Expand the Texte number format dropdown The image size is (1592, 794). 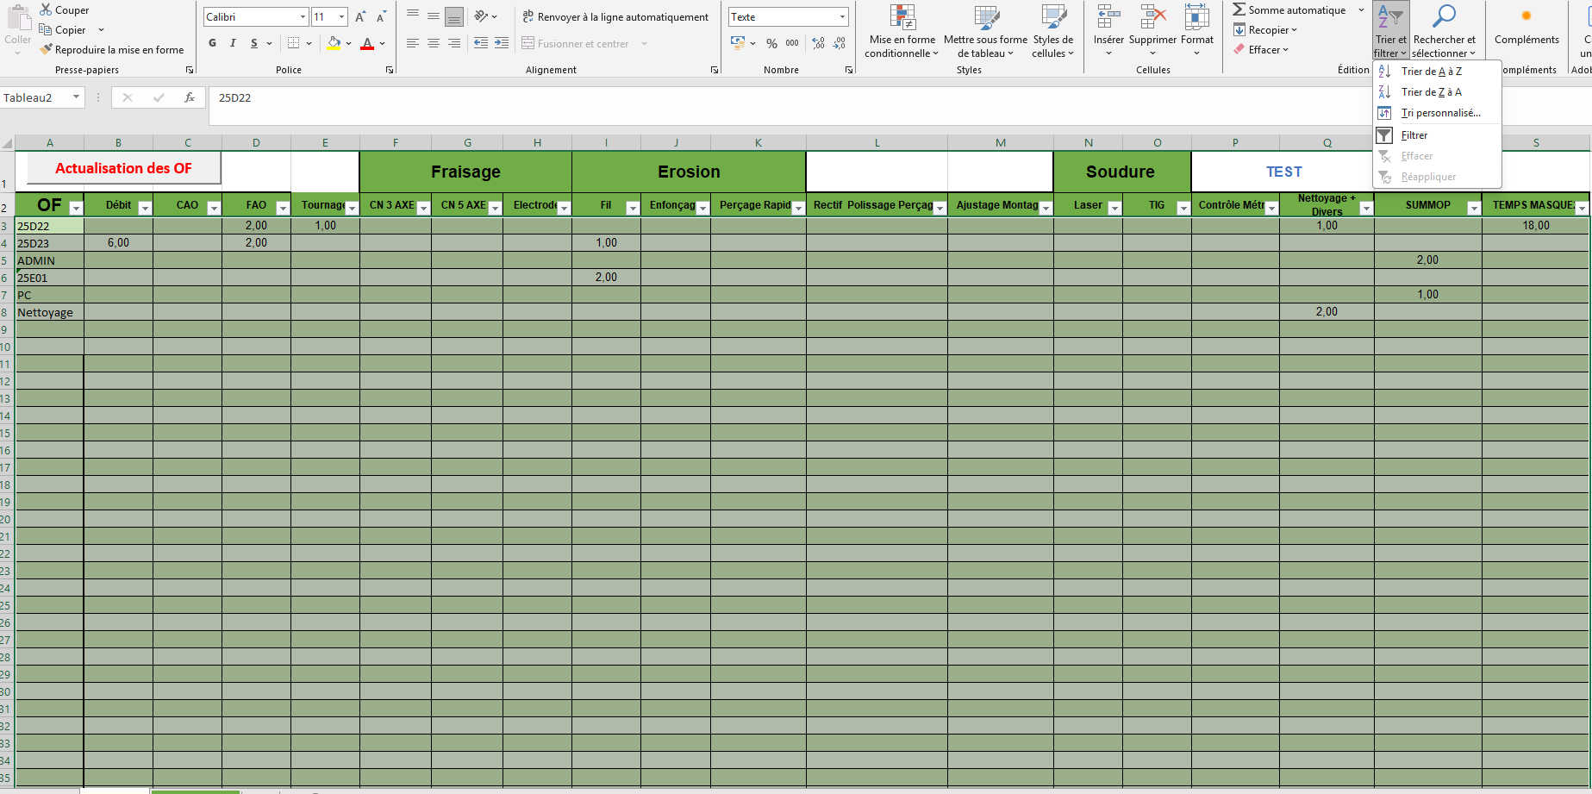pos(842,17)
